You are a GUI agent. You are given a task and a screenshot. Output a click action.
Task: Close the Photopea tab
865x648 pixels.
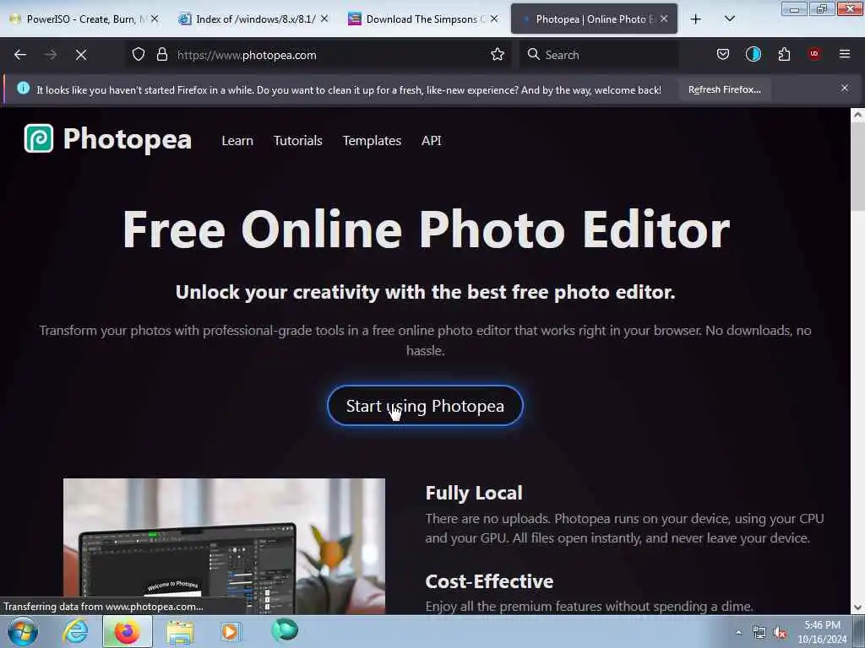point(664,19)
